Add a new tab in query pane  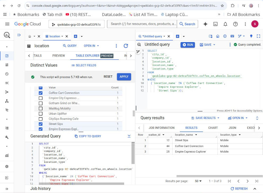point(177,36)
